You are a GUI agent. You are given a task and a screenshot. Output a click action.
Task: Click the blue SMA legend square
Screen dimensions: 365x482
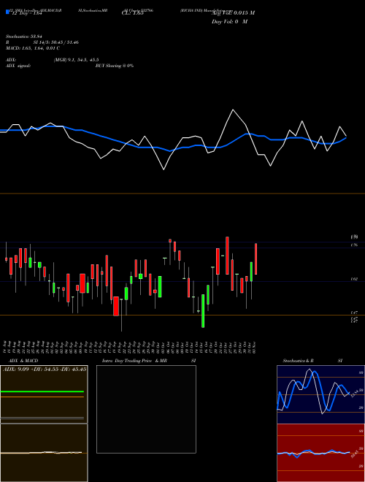(x=7, y=12)
